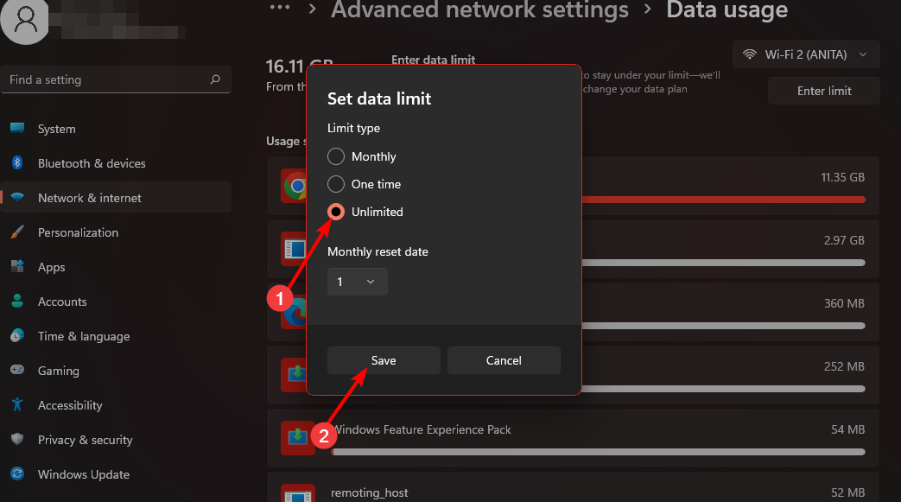The height and width of the screenshot is (502, 901).
Task: Choose the One time limit option
Action: (336, 184)
